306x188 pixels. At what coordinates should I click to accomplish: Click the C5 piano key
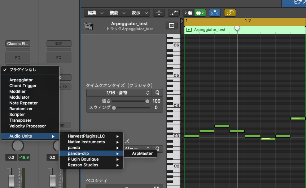174,75
